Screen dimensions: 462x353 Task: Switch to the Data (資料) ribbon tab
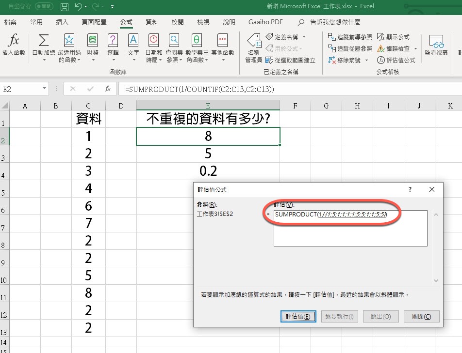(152, 22)
